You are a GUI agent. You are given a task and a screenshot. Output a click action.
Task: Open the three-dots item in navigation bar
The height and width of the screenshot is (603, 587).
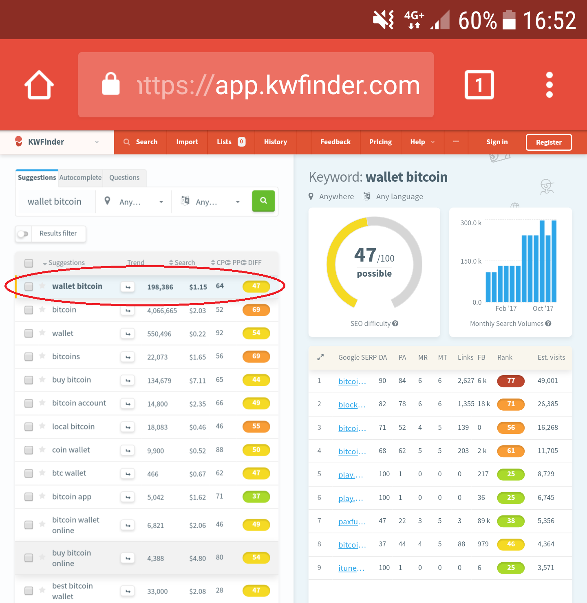pos(456,142)
